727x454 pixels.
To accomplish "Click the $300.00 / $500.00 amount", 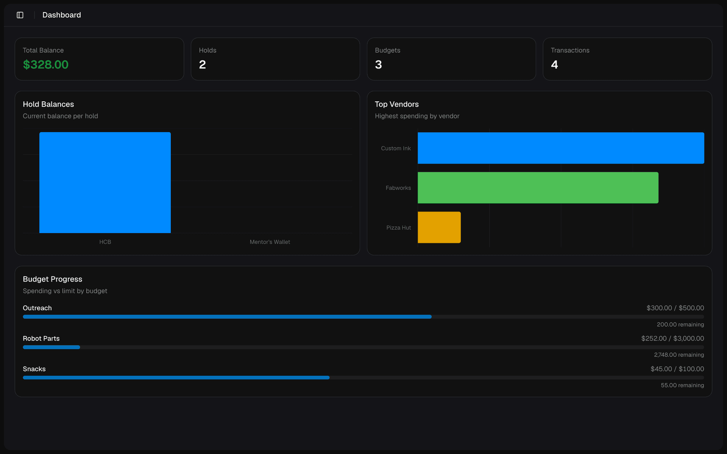I will (x=675, y=308).
